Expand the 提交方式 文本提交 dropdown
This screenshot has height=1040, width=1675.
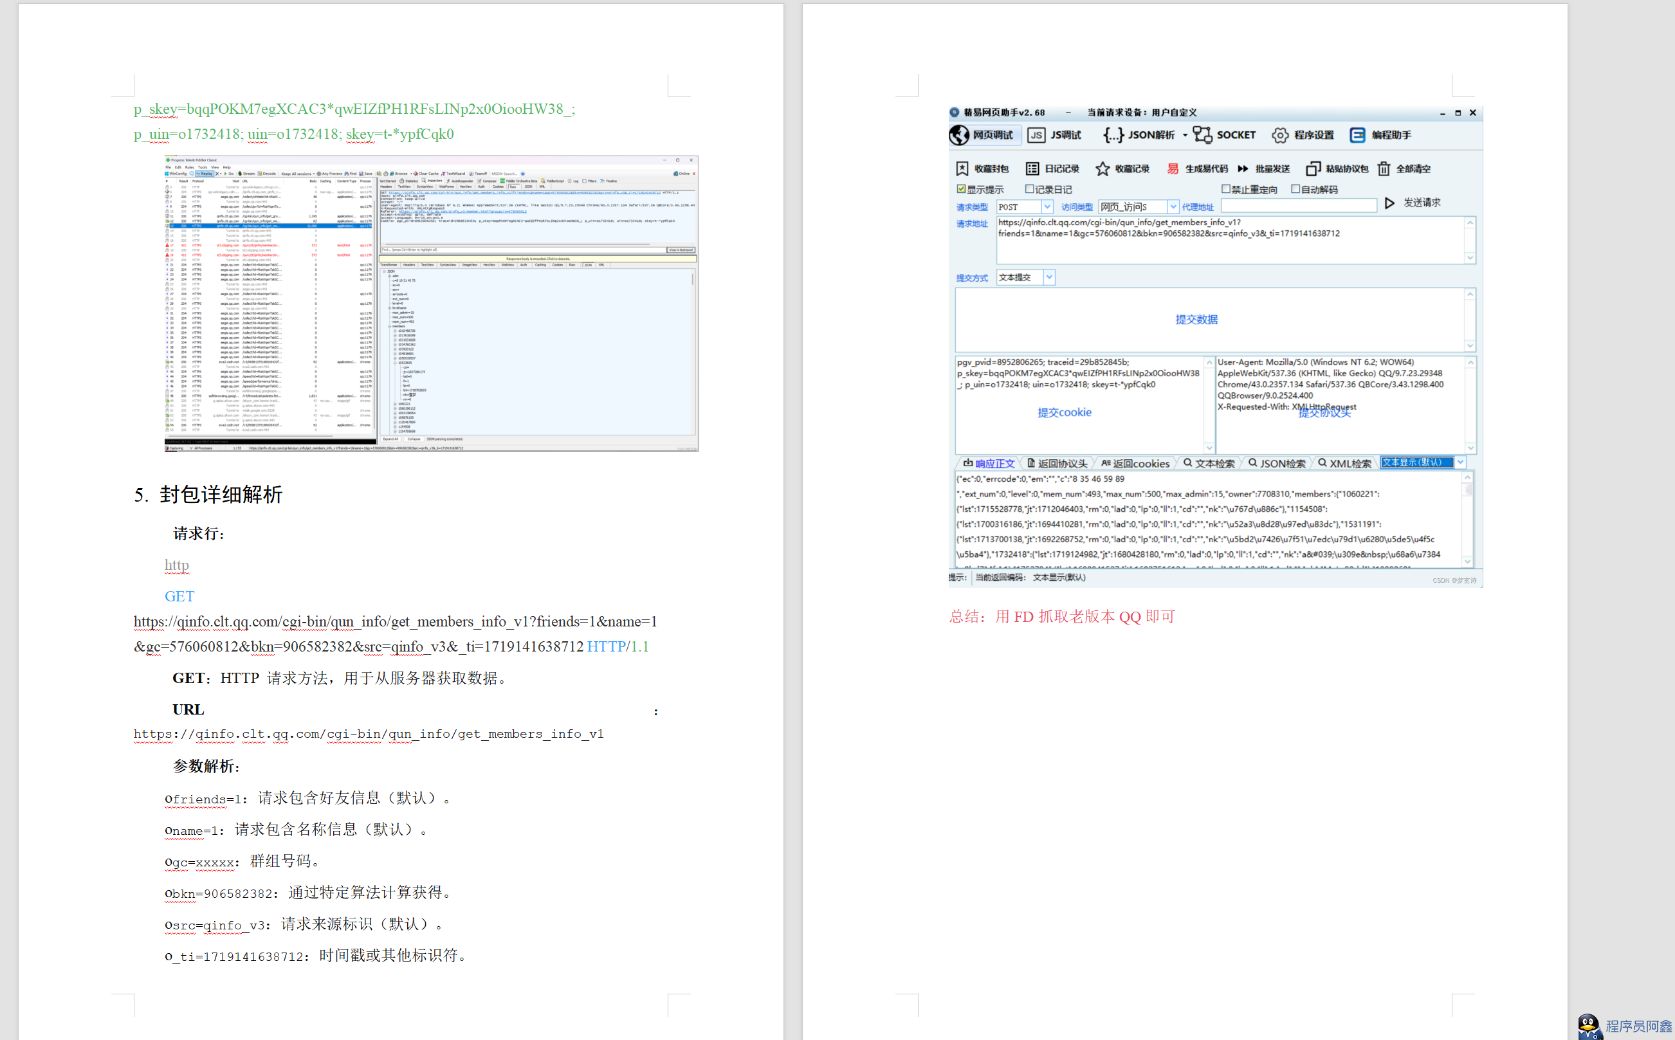tap(1049, 277)
